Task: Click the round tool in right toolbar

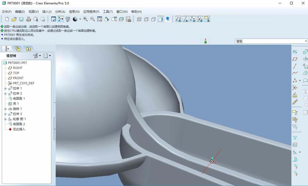Action: pyautogui.click(x=295, y=167)
